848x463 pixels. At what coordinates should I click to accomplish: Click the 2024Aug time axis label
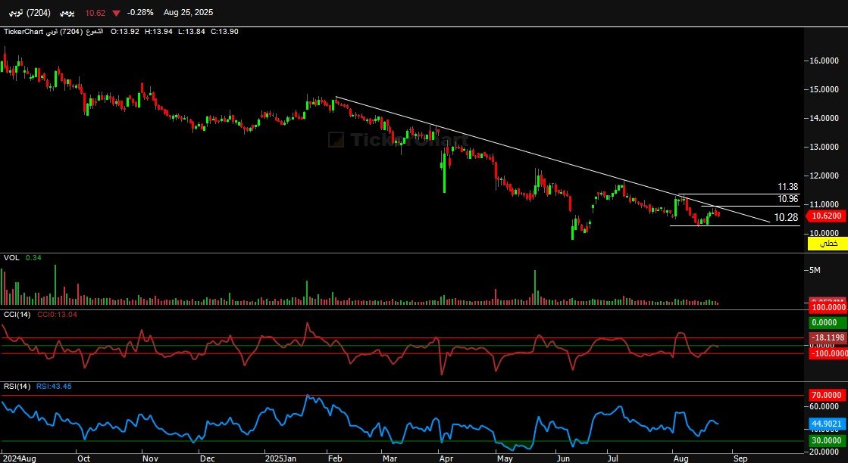[20, 458]
